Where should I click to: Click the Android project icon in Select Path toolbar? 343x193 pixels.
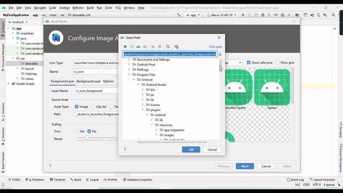click(x=138, y=47)
